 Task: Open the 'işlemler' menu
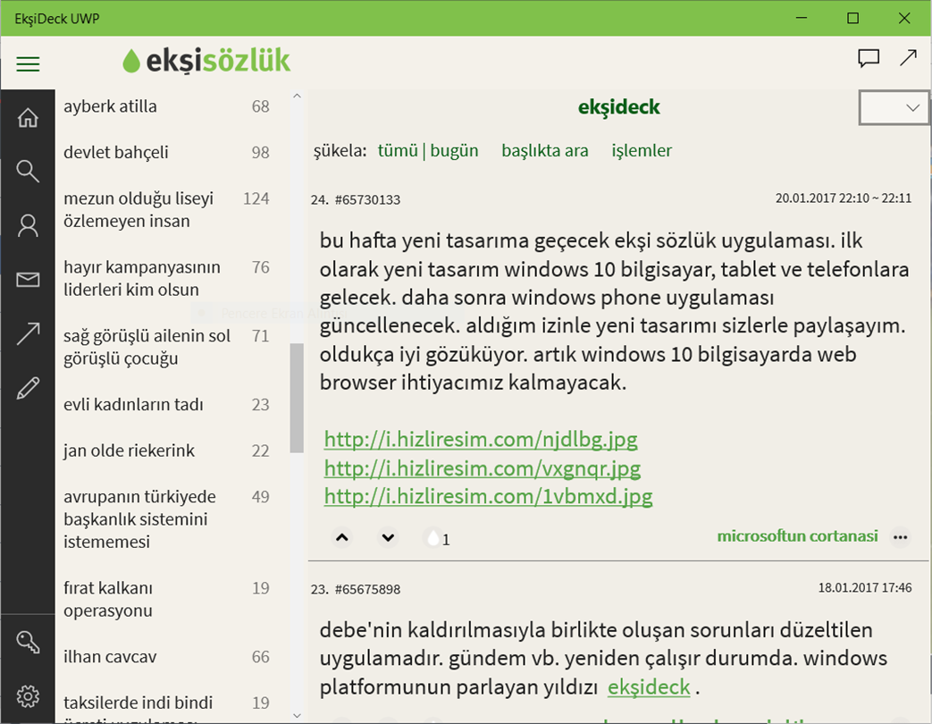(642, 150)
